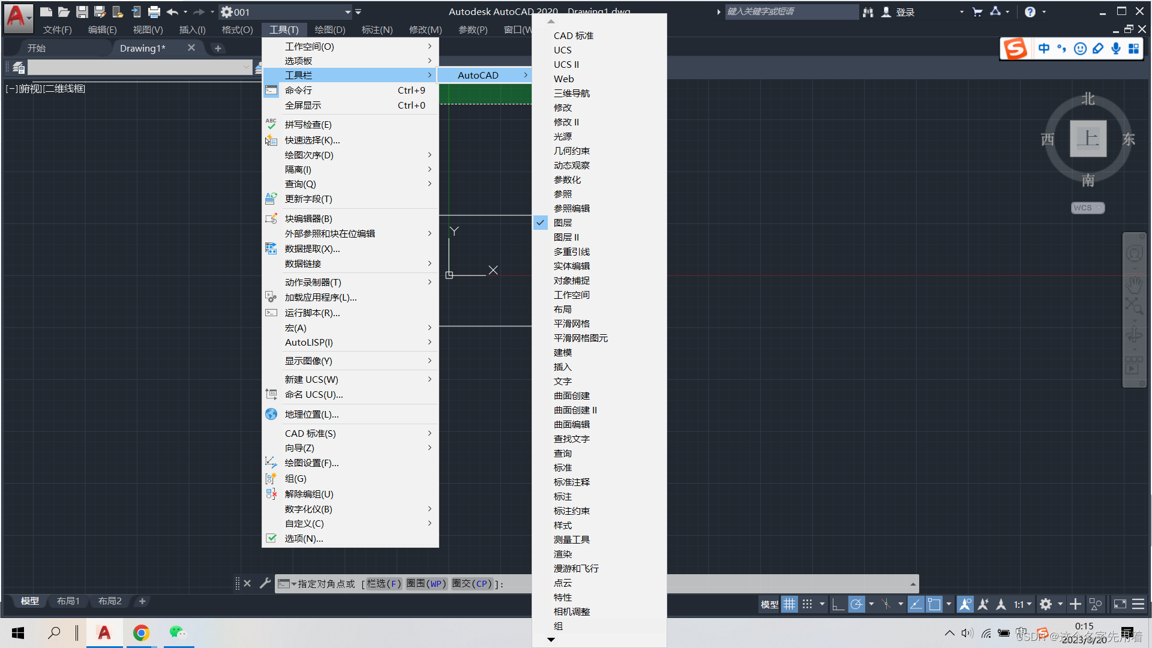
Task: Switch to the 布局1 layout tab
Action: click(x=68, y=601)
